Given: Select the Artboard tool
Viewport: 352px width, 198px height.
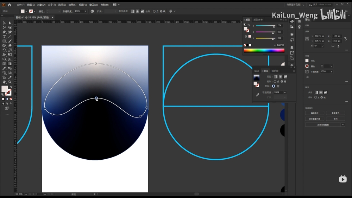Looking at the screenshot, I should 4,77.
